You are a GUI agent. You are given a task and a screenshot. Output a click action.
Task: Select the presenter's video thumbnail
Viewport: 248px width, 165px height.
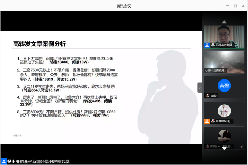(x=224, y=37)
